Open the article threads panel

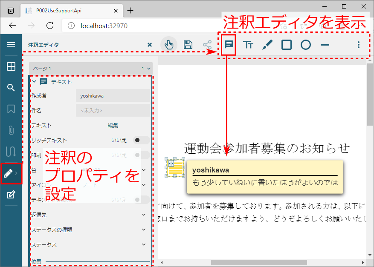11,152
